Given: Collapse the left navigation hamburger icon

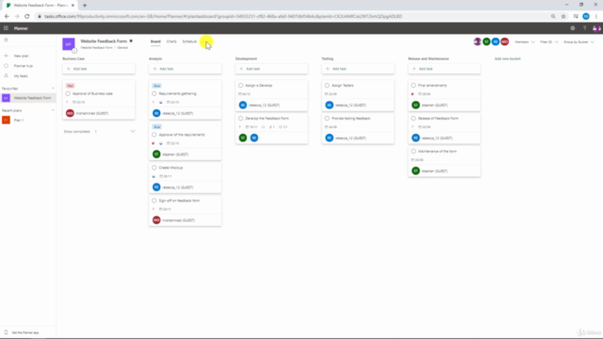Looking at the screenshot, I should tap(6, 40).
